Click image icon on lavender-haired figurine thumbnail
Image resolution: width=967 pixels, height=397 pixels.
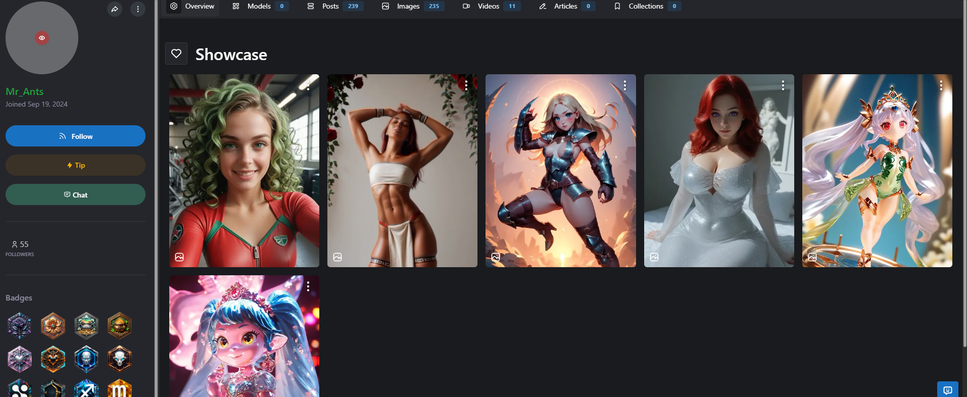[x=812, y=257]
